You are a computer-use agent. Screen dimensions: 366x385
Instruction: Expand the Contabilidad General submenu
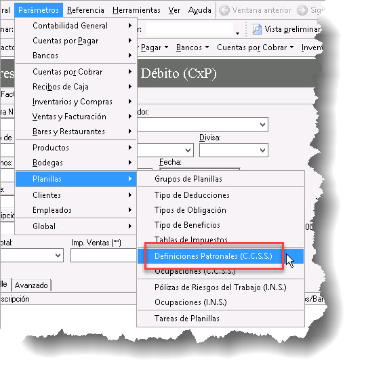76,26
